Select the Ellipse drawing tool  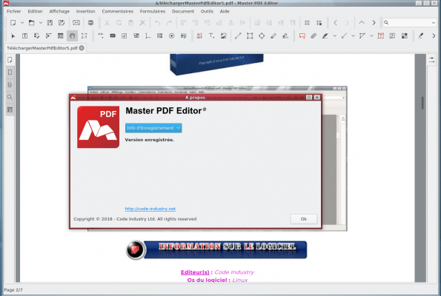(x=262, y=36)
